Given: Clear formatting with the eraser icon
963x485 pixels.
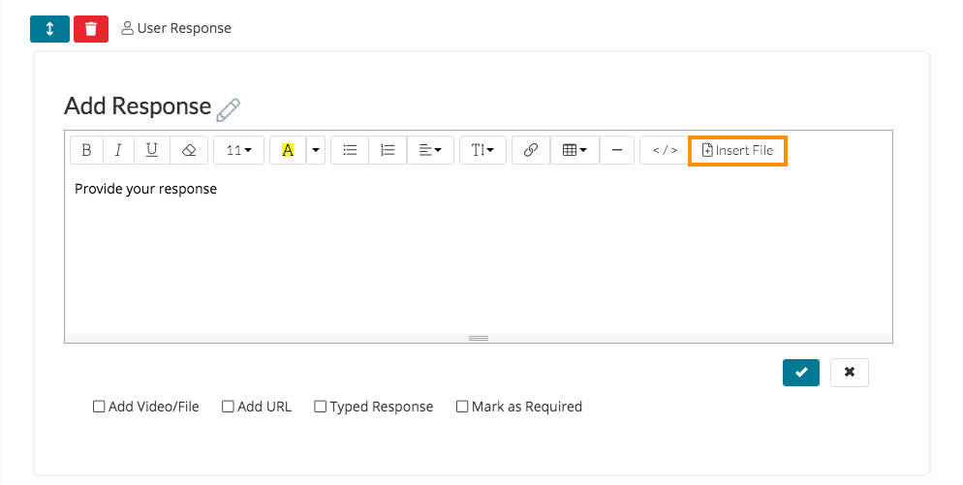Looking at the screenshot, I should click(189, 150).
